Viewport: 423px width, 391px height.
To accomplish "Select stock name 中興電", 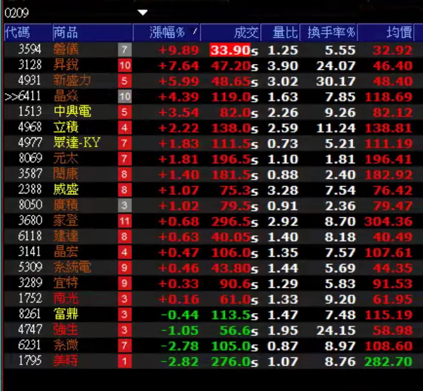I will pyautogui.click(x=72, y=111).
